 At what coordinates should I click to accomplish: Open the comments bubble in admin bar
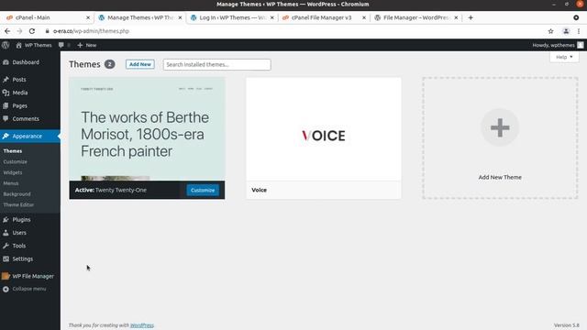[61, 45]
